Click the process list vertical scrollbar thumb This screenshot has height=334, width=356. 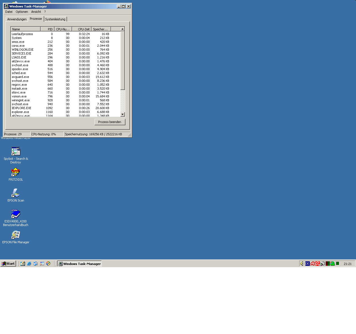[x=122, y=61]
